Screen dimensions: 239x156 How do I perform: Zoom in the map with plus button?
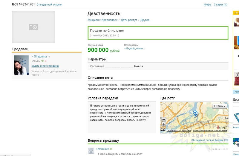point(163,124)
